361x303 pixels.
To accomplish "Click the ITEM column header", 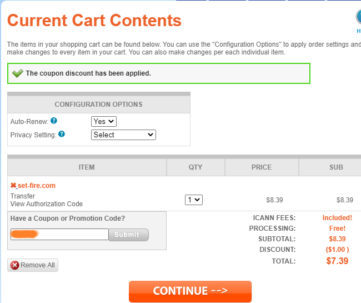I will [87, 167].
